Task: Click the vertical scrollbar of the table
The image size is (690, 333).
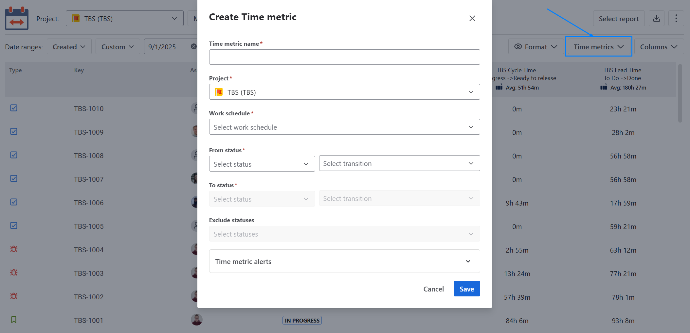Action: [680, 94]
